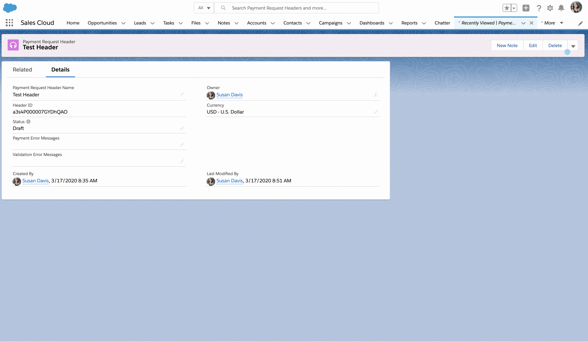Expand the Opportunities tab dropdown

(123, 23)
